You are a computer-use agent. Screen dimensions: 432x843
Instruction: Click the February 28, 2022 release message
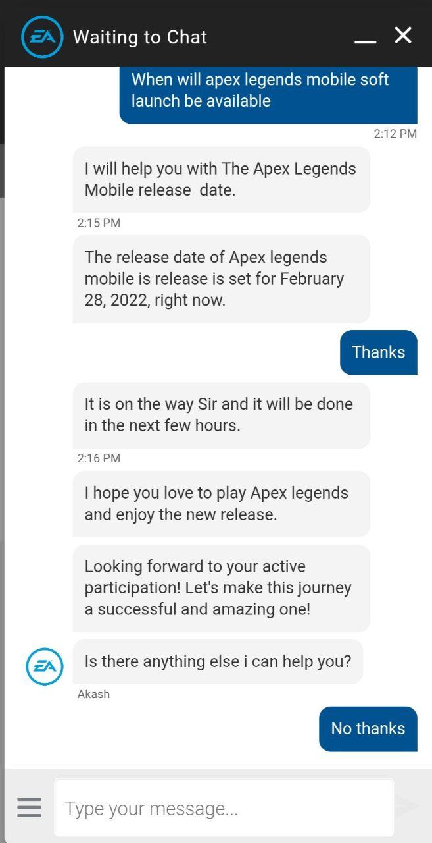222,279
